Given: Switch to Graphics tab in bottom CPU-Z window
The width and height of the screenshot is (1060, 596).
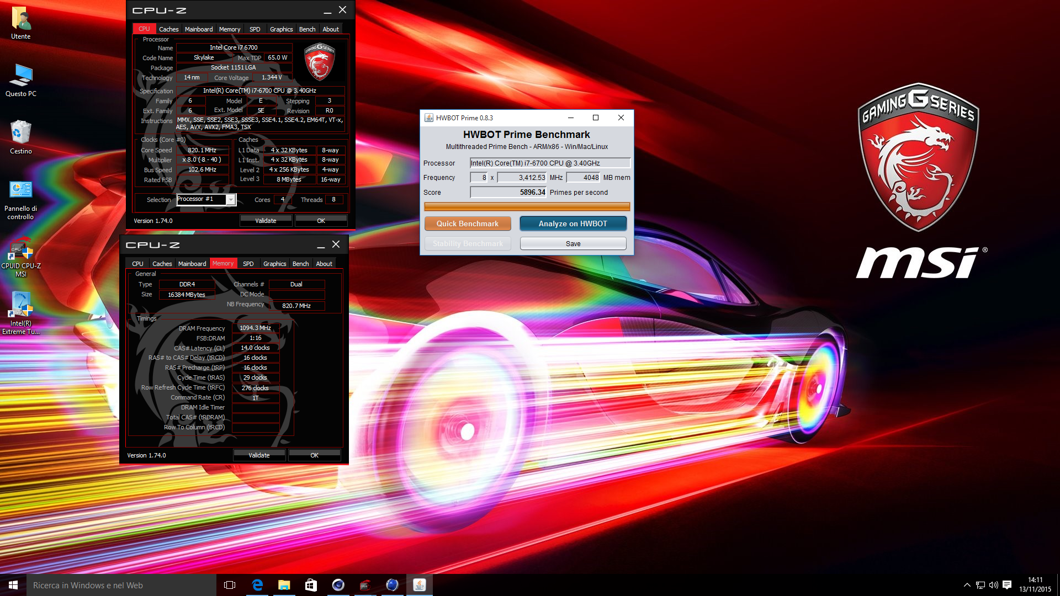Looking at the screenshot, I should [x=274, y=264].
